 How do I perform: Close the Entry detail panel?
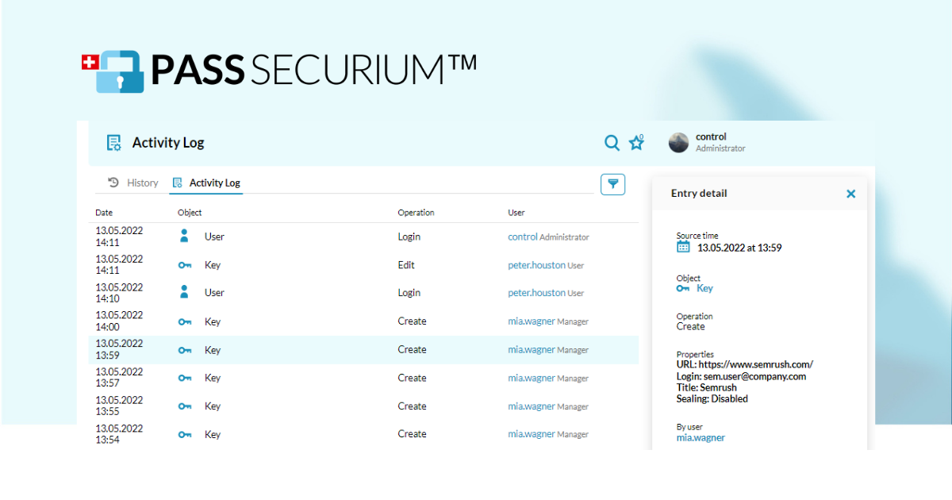coord(850,194)
